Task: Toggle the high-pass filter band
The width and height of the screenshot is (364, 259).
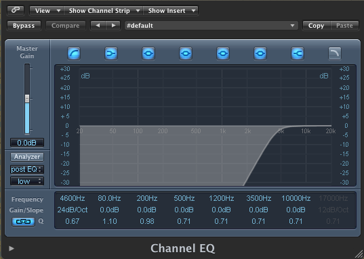Action: (74, 53)
